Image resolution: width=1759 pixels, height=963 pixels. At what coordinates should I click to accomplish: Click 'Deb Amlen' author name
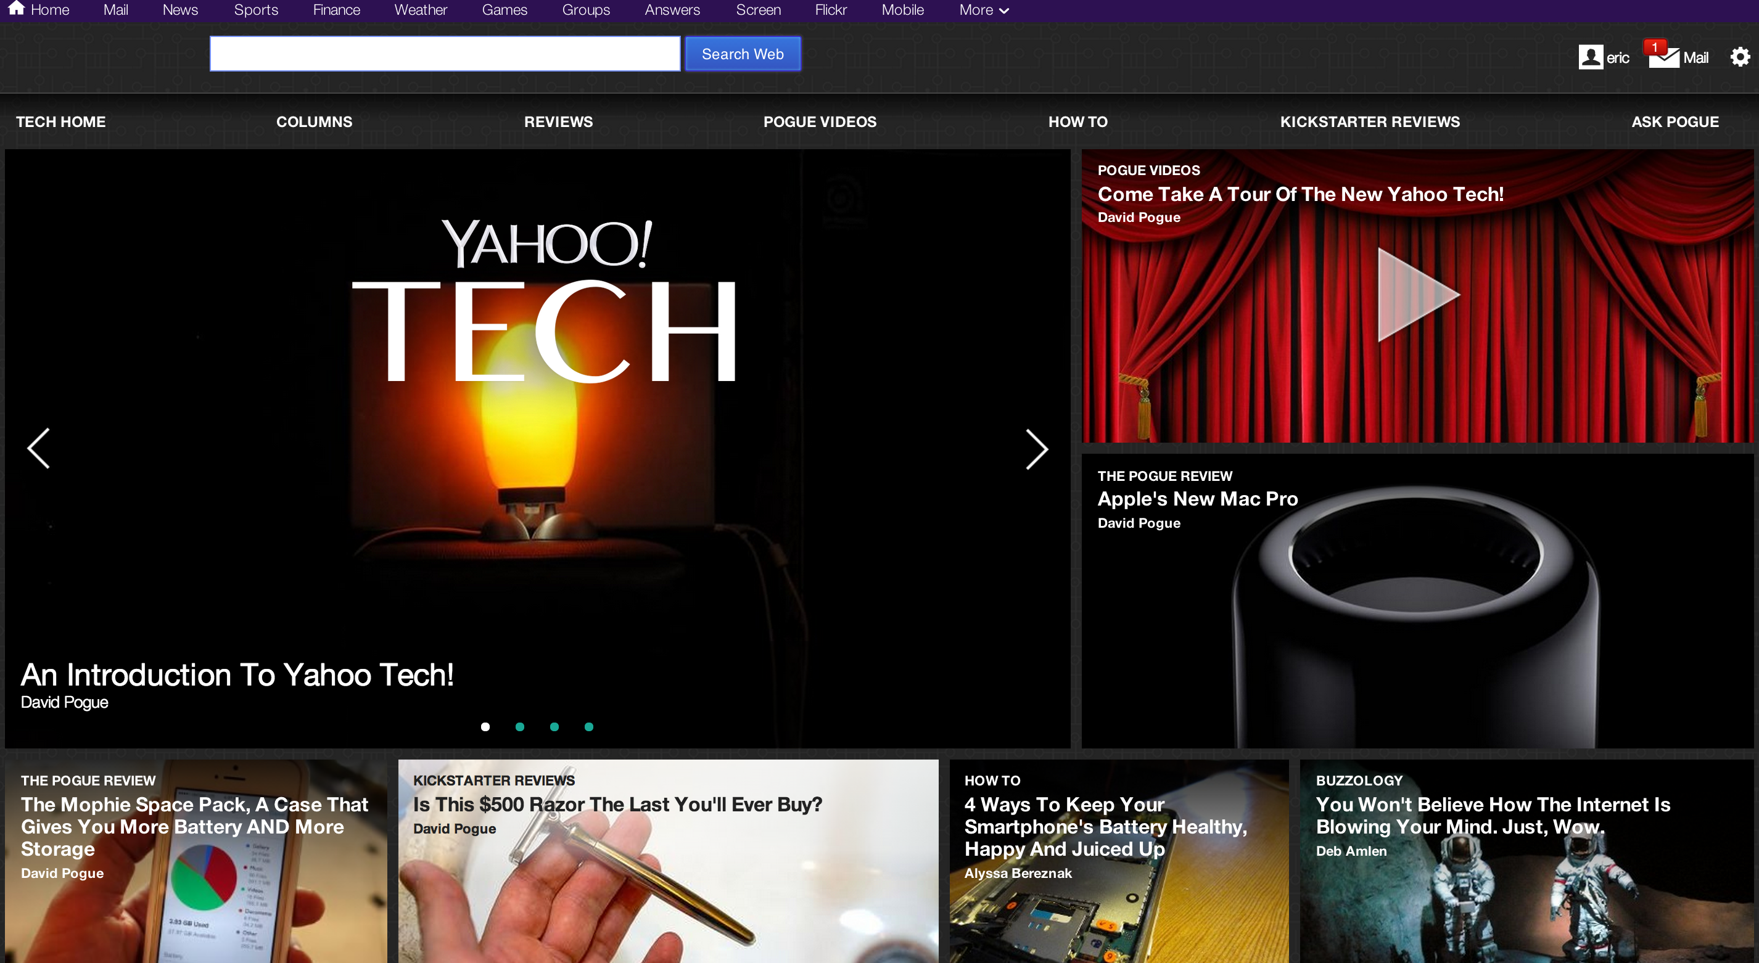pyautogui.click(x=1351, y=851)
